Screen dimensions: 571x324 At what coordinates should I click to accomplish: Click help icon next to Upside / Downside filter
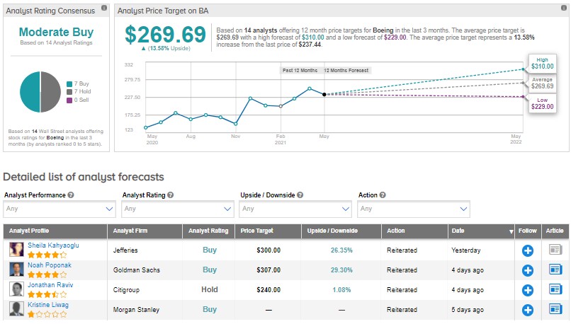[300, 195]
